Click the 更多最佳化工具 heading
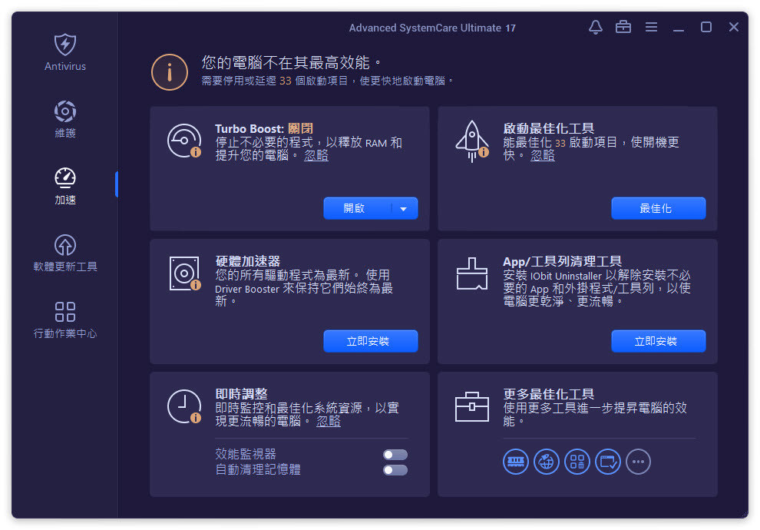 pyautogui.click(x=549, y=394)
